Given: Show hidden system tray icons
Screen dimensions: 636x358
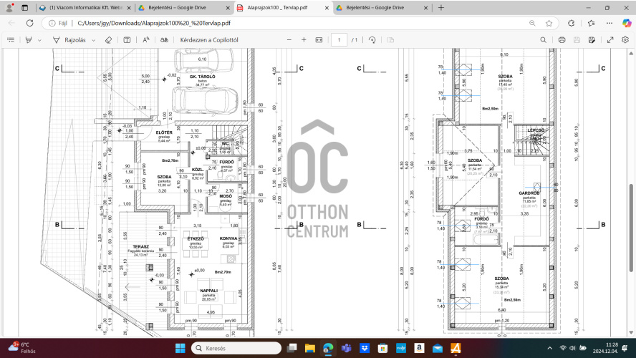Looking at the screenshot, I should click(549, 348).
